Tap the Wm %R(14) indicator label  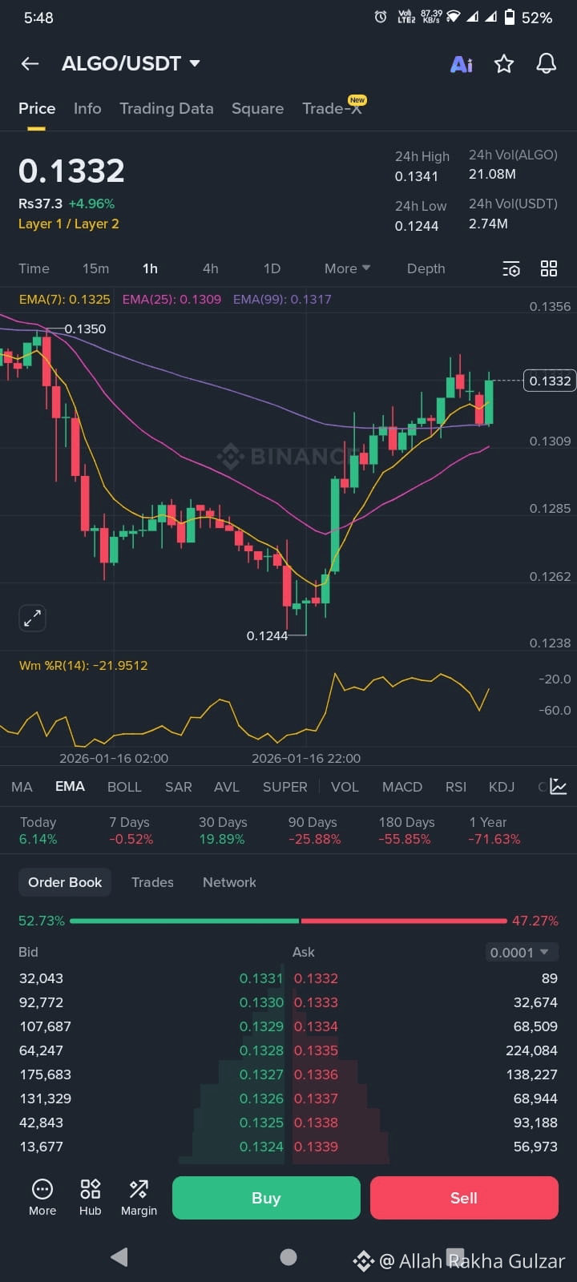[83, 665]
